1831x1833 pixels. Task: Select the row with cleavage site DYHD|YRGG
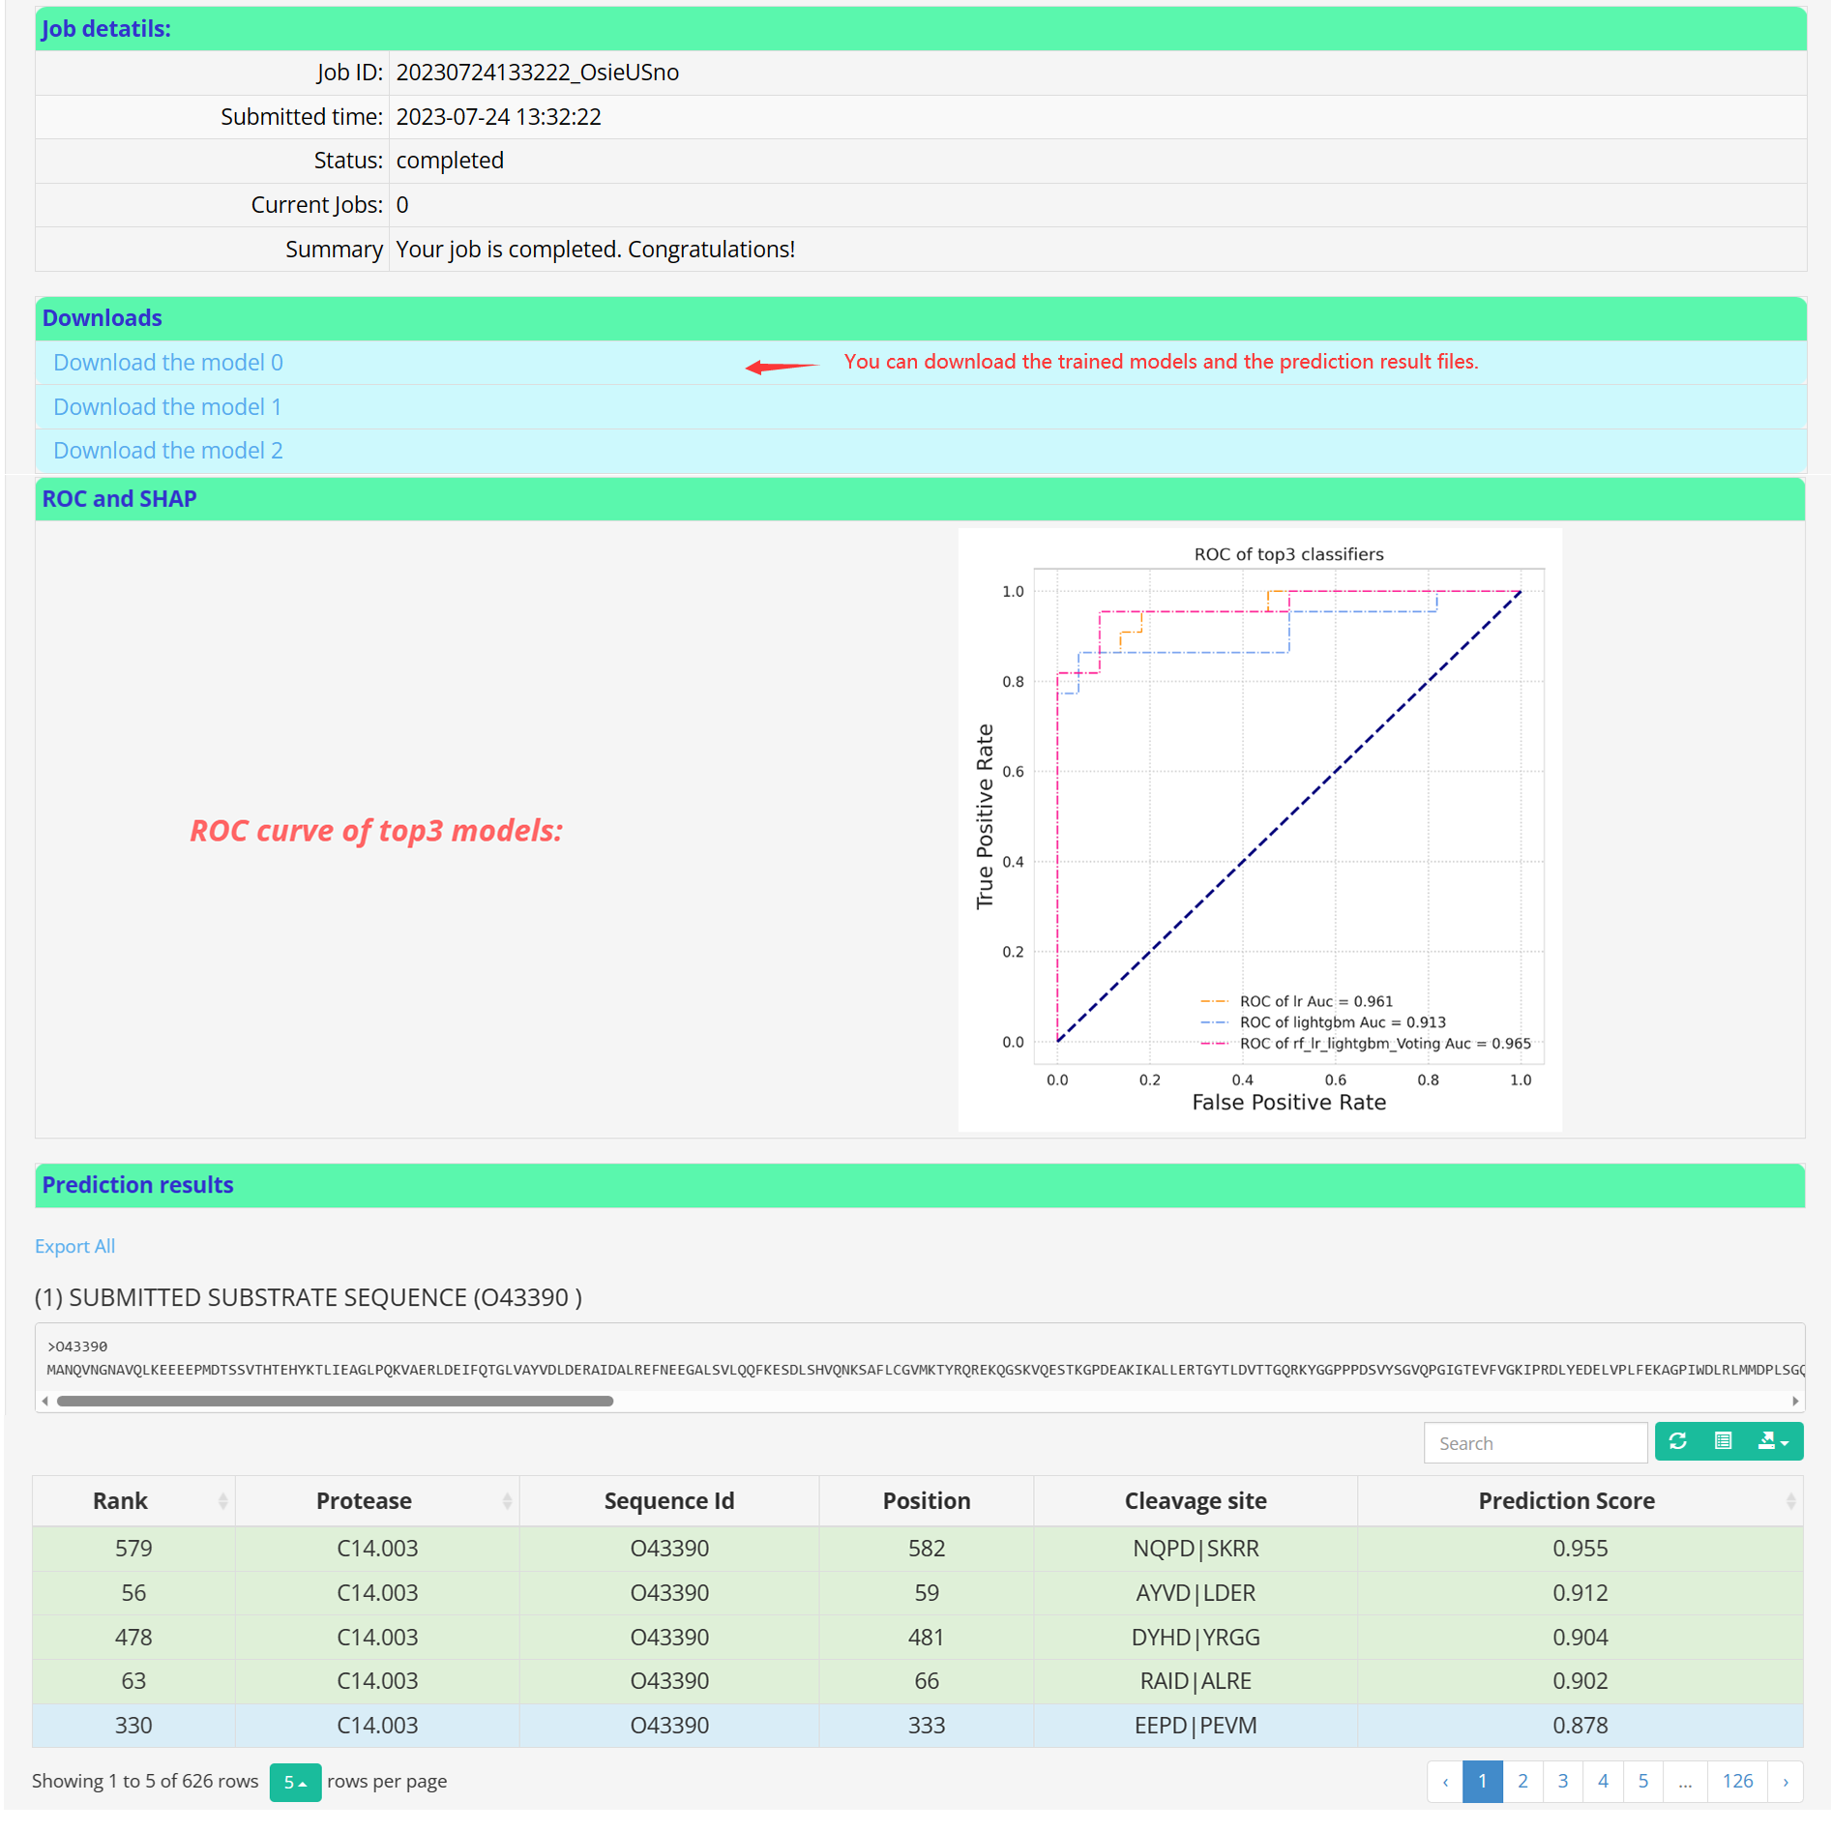pyautogui.click(x=918, y=1638)
